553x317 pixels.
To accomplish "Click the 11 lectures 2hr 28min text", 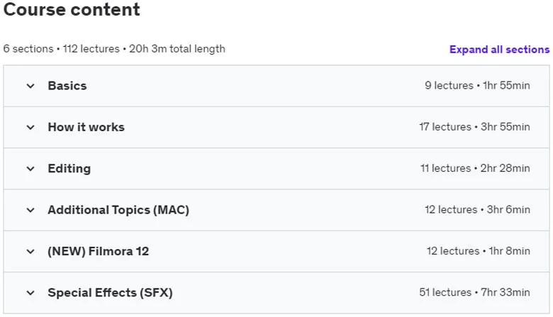I will (x=475, y=168).
